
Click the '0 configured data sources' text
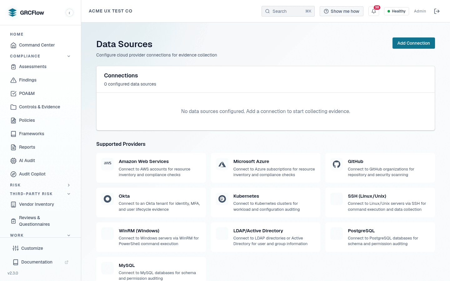(130, 84)
